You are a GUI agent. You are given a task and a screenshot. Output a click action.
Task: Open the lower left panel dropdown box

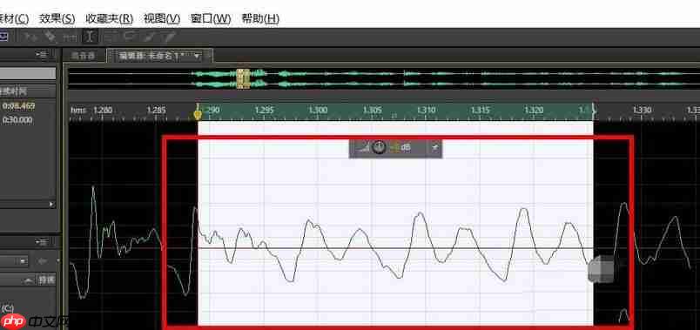coord(14,261)
